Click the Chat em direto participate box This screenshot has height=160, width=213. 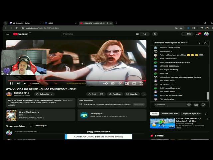pyautogui.click(x=112, y=103)
